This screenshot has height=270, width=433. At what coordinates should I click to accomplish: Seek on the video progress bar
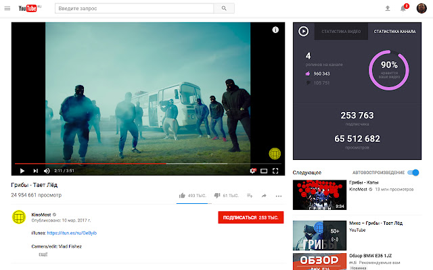[x=148, y=163]
